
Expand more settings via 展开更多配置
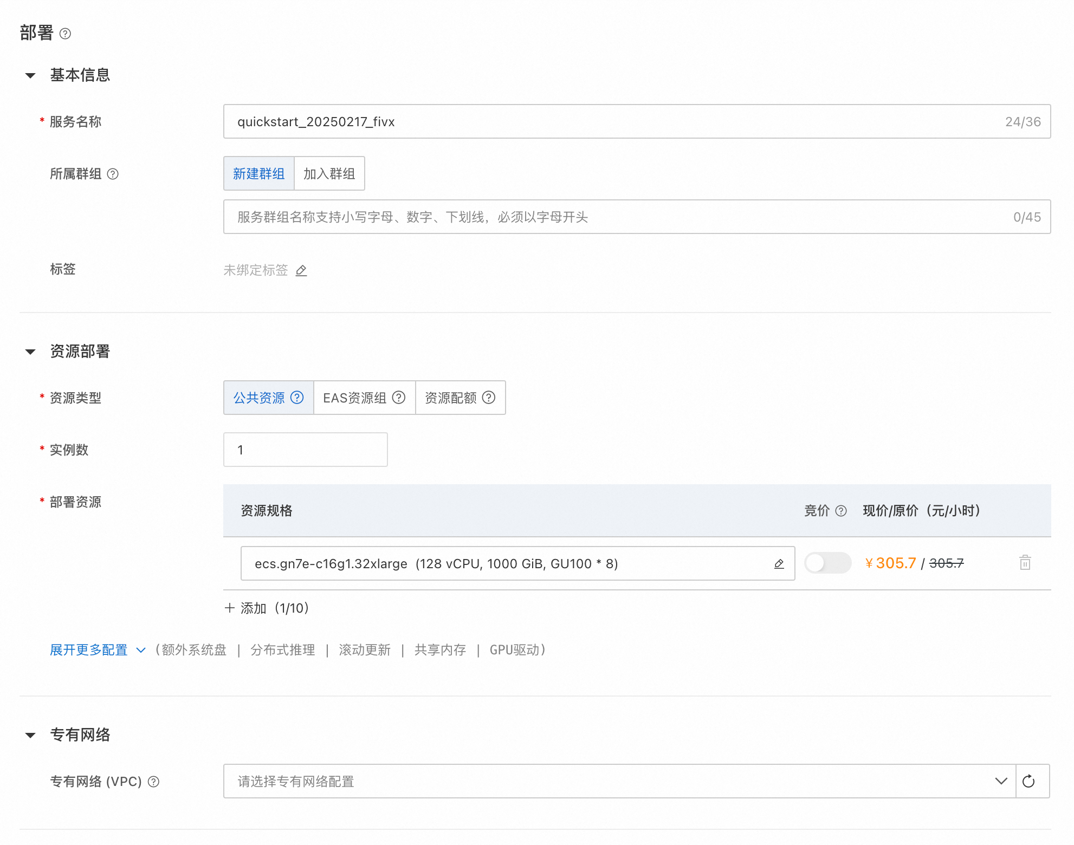pos(90,649)
